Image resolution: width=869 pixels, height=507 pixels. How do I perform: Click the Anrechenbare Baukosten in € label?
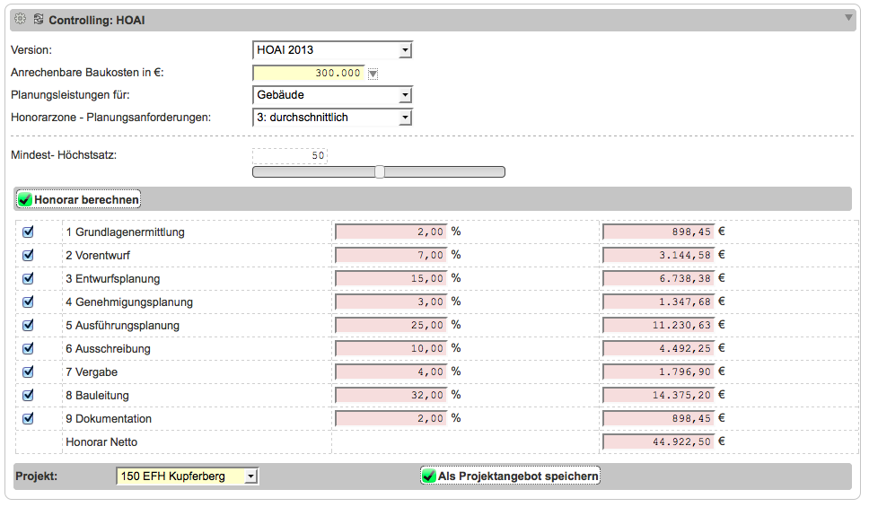point(87,73)
